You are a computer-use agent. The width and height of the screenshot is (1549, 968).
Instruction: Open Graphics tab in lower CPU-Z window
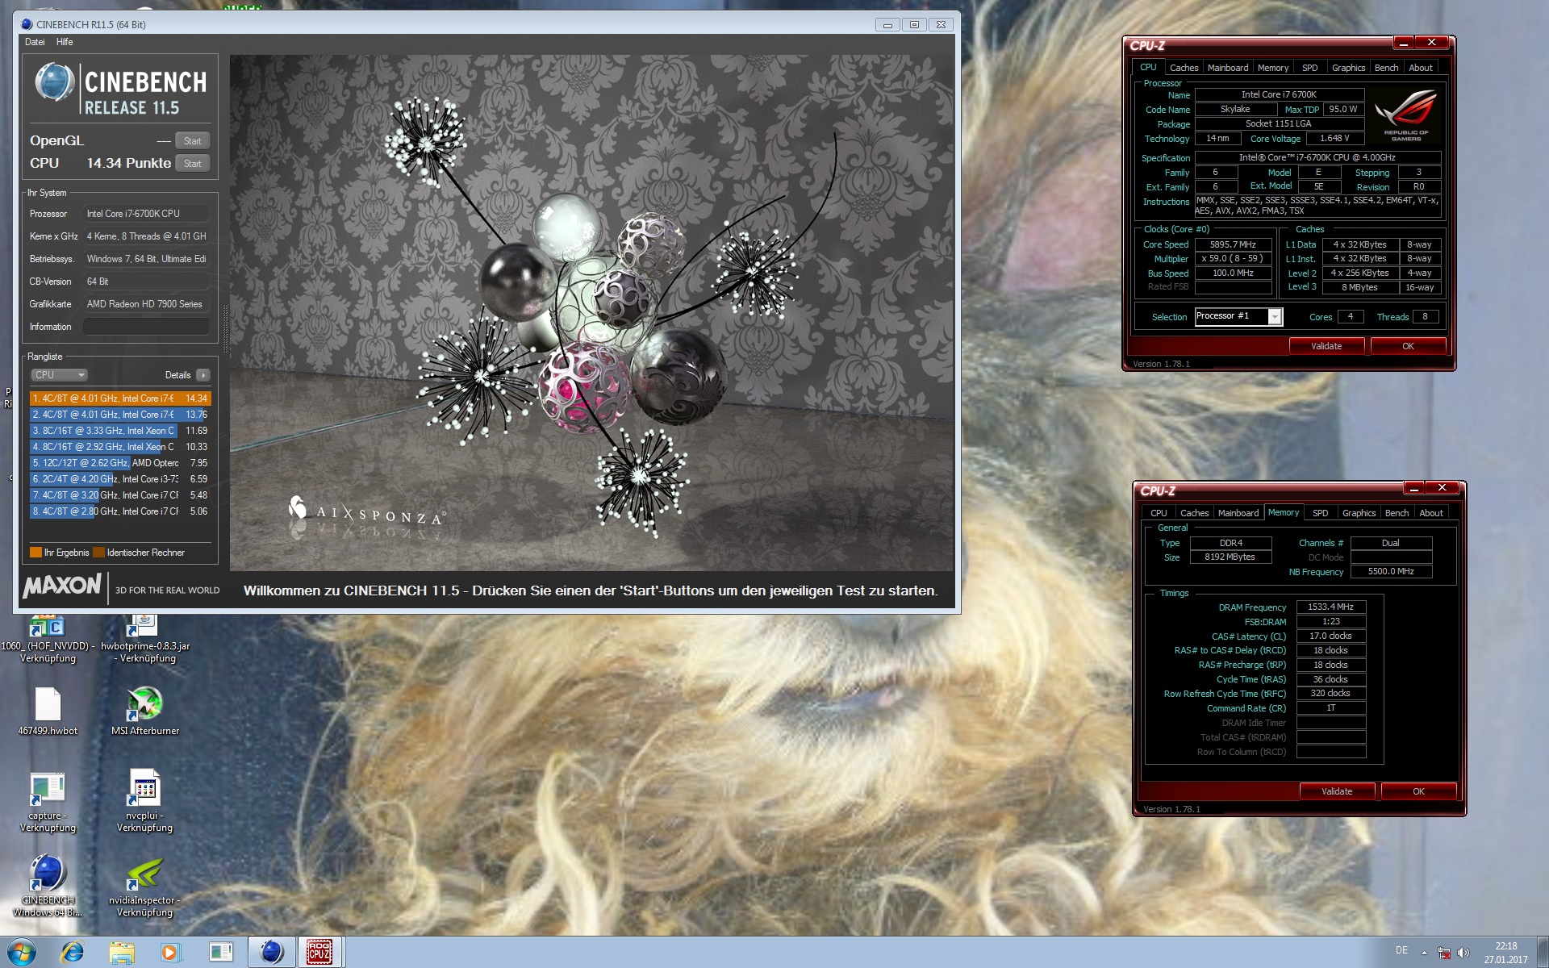(1359, 513)
